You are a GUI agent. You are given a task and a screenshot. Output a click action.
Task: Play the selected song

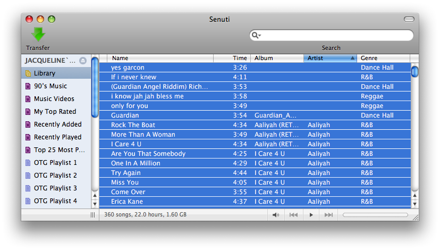(311, 215)
